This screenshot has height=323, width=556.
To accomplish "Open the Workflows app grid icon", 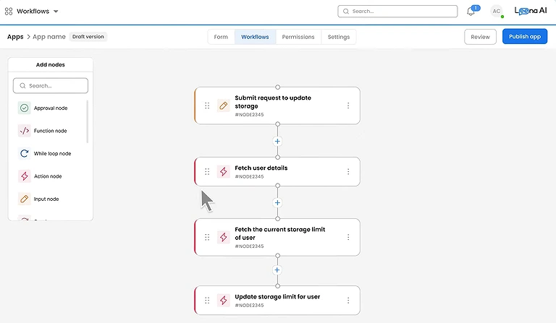I will [x=9, y=12].
